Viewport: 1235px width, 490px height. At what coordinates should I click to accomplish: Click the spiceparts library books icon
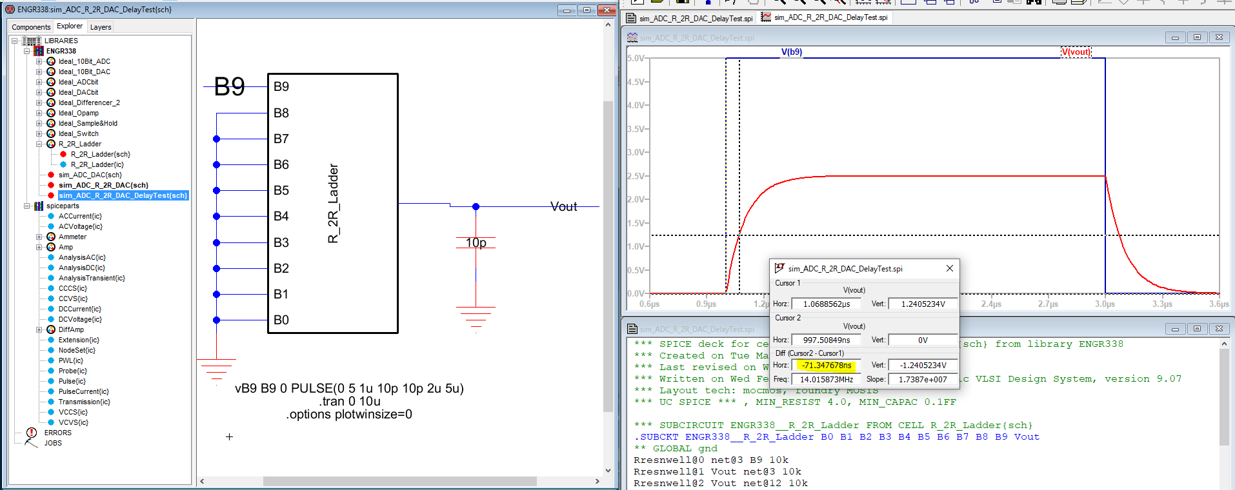39,206
